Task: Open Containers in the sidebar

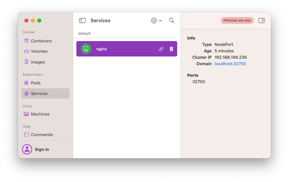Action: click(45, 41)
